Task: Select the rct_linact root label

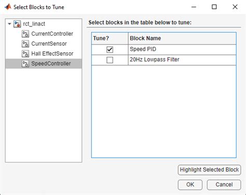Action: (34, 24)
